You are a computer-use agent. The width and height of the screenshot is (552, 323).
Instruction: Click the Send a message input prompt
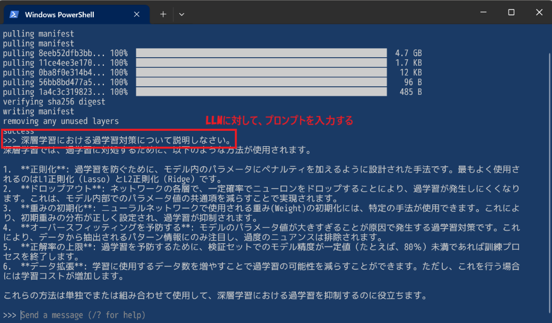pos(83,315)
